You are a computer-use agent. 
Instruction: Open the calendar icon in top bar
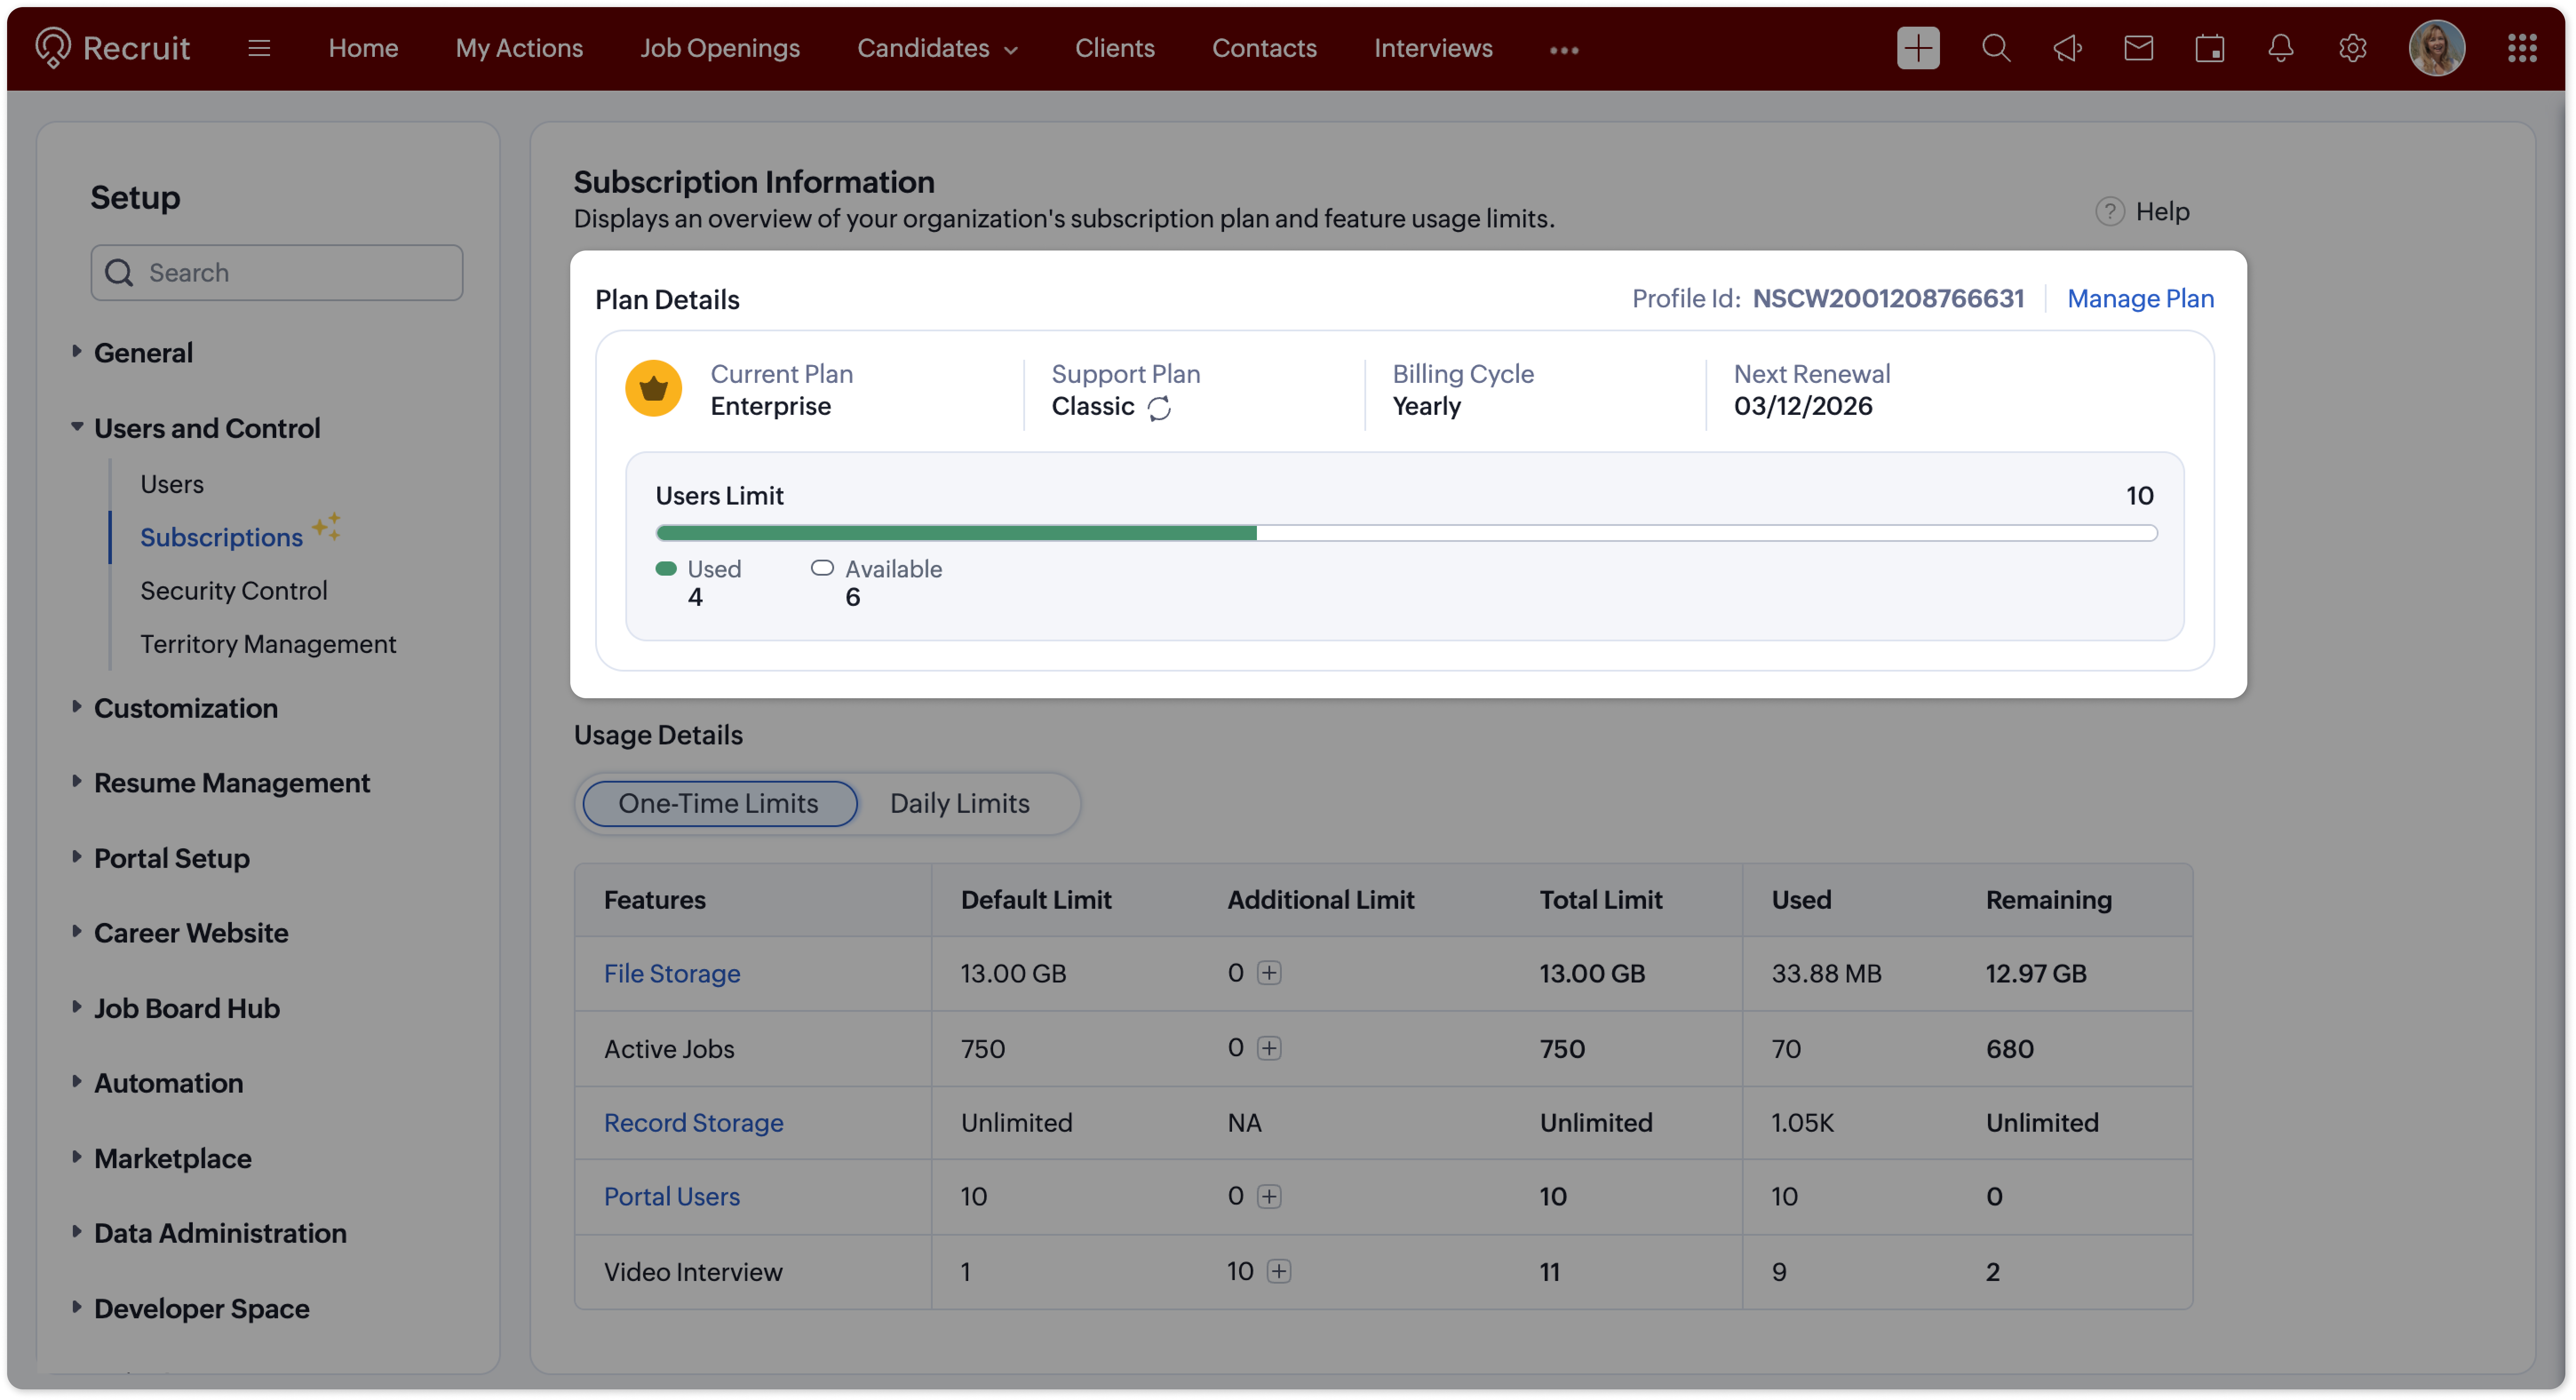click(2209, 48)
